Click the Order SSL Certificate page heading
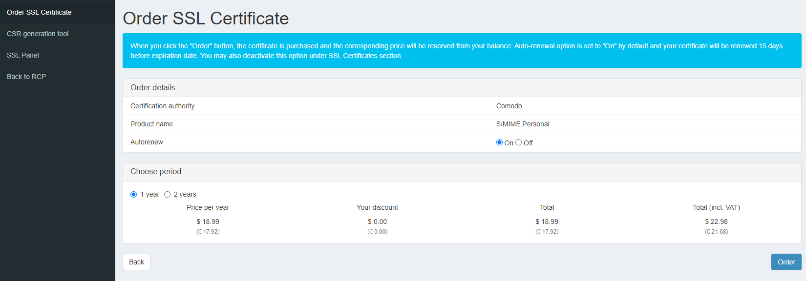 206,19
